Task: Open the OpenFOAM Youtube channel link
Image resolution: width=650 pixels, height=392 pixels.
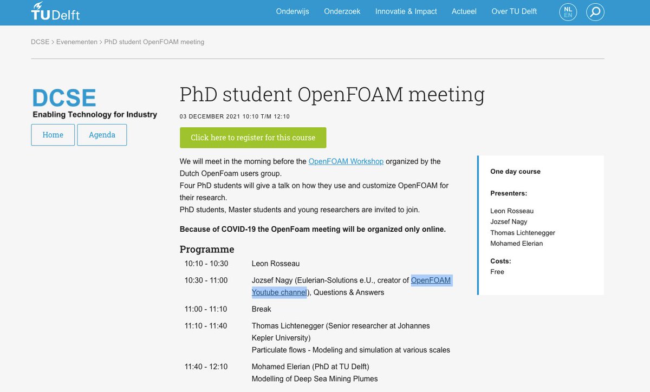Action: click(x=352, y=286)
